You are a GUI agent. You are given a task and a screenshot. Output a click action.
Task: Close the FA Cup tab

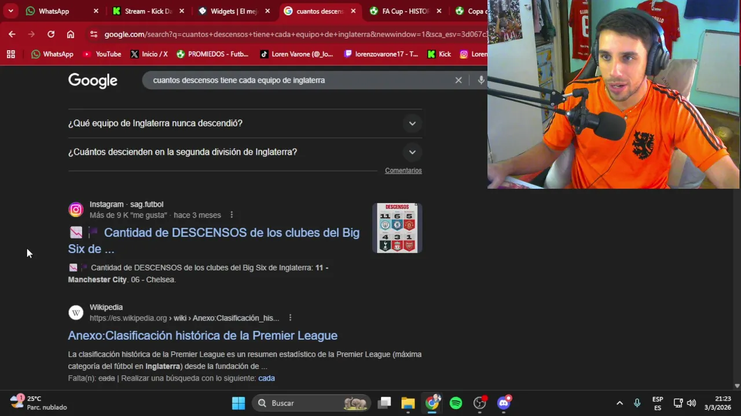tap(439, 11)
